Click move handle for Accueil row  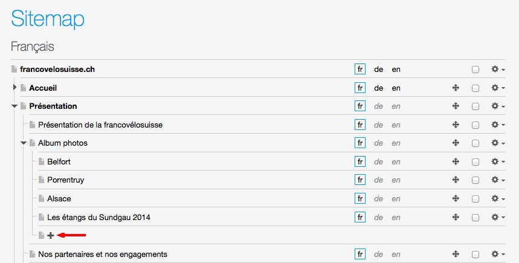[456, 88]
